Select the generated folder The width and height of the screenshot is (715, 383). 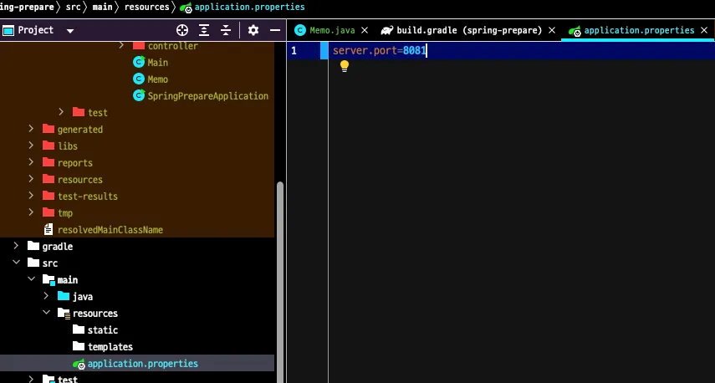[79, 130]
